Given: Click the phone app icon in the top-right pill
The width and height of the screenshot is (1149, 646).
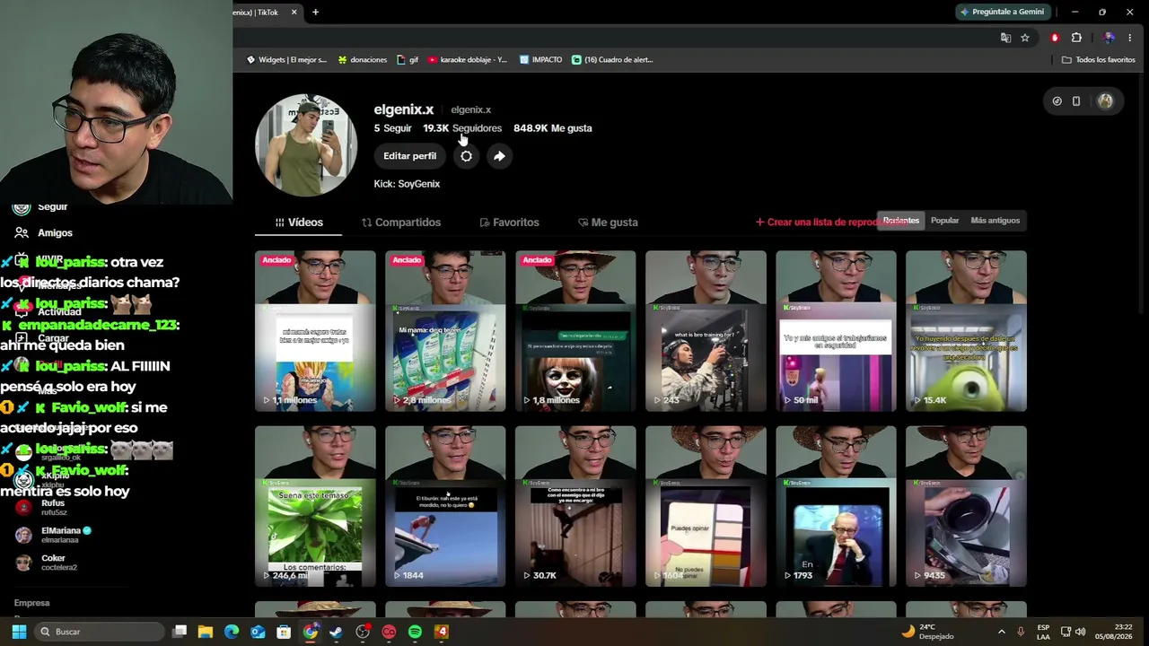Looking at the screenshot, I should [x=1076, y=101].
